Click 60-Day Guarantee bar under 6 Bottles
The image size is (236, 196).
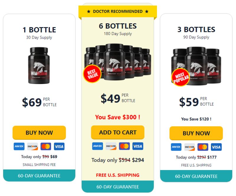pos(118,187)
